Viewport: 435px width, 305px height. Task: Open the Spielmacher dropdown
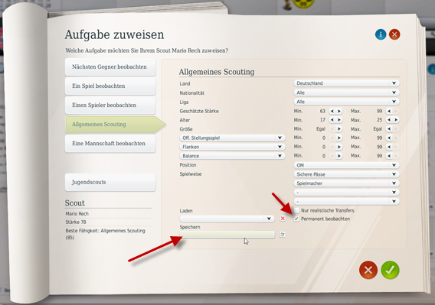pyautogui.click(x=346, y=183)
